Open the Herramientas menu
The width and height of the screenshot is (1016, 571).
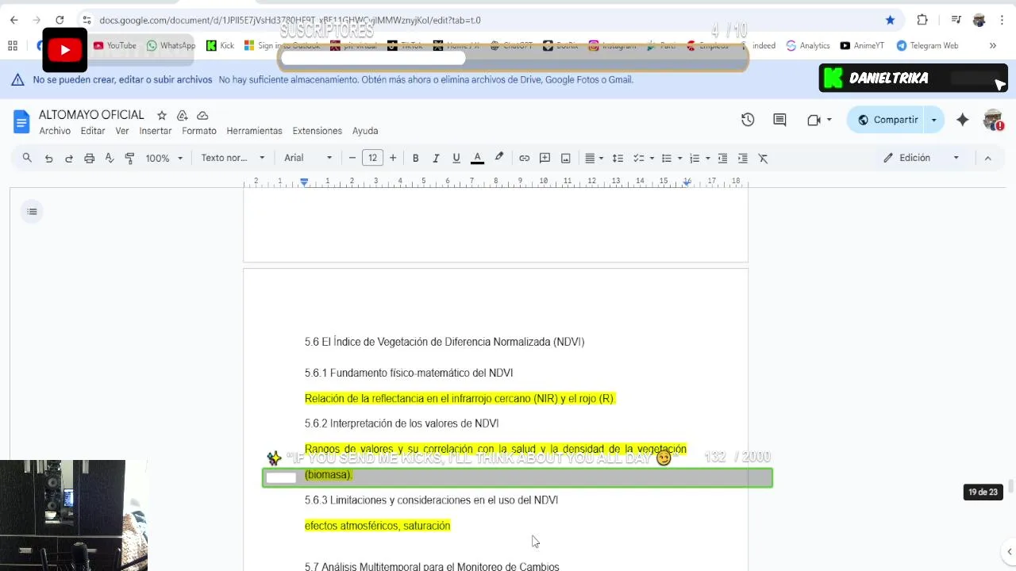(x=254, y=131)
